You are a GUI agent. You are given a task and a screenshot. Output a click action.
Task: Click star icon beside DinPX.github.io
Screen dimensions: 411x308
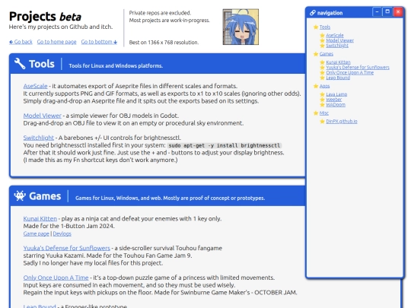coord(323,122)
